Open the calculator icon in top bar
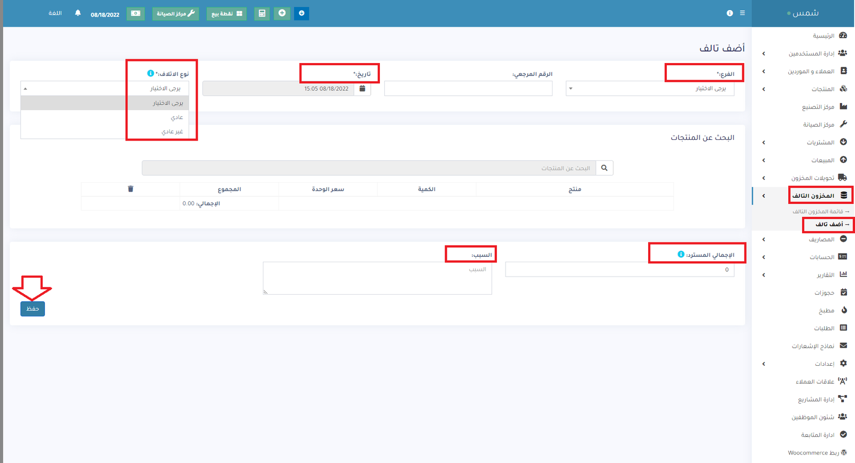 pyautogui.click(x=262, y=13)
